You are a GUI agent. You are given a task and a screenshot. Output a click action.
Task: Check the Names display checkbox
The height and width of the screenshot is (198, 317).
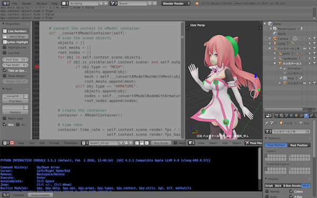click(x=267, y=191)
